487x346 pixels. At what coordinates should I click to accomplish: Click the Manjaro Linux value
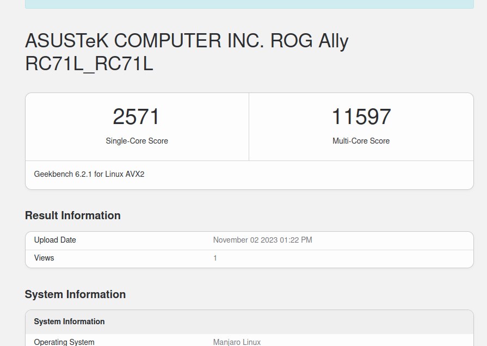click(237, 342)
